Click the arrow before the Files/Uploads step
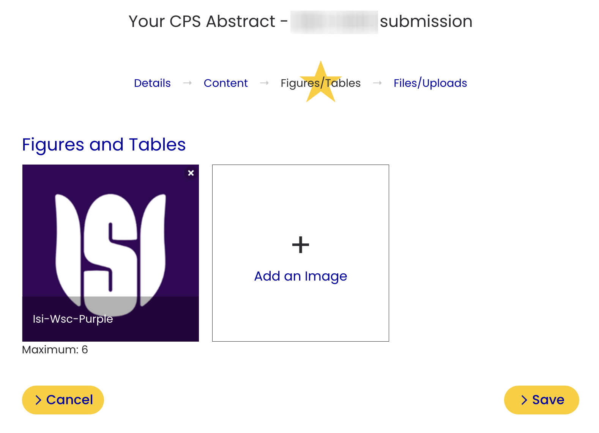Viewport: 599px width, 433px height. point(377,83)
